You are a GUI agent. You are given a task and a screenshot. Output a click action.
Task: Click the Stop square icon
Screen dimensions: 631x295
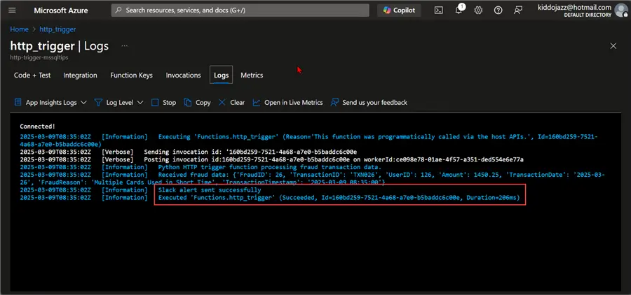pos(155,102)
